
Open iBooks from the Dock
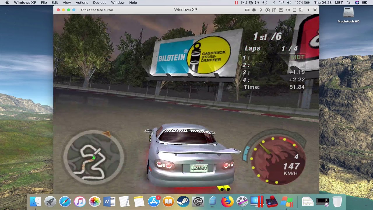(x=168, y=202)
